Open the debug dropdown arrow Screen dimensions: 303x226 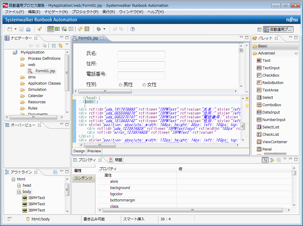click(x=104, y=29)
